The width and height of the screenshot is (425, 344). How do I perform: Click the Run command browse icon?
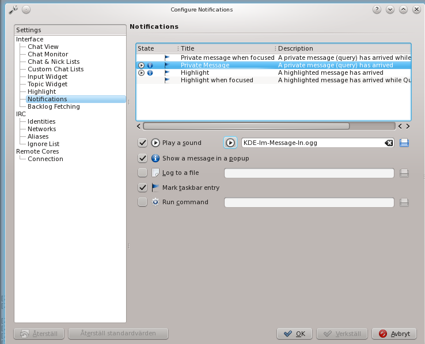[404, 202]
